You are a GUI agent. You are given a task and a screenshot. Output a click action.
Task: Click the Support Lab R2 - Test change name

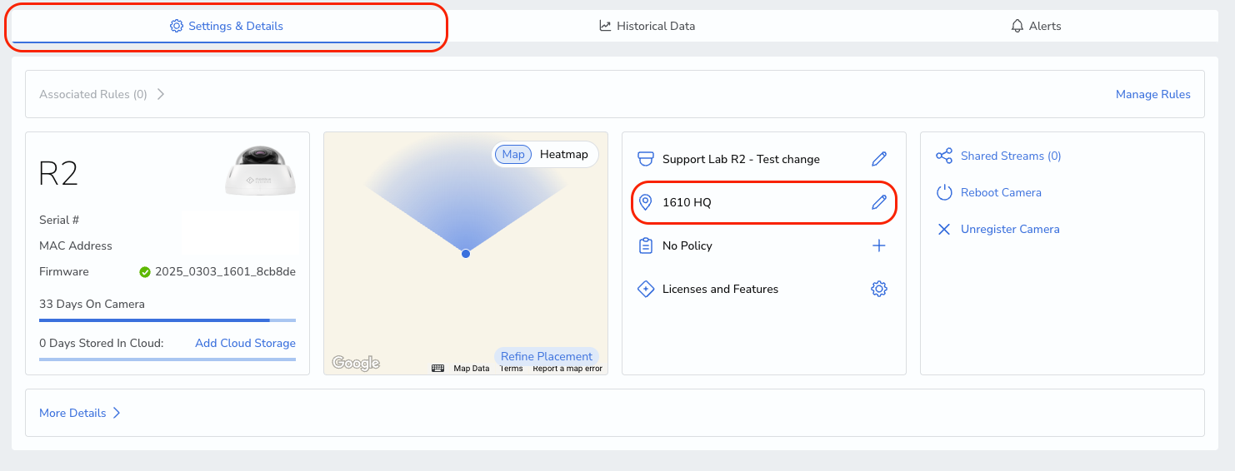[x=741, y=159]
